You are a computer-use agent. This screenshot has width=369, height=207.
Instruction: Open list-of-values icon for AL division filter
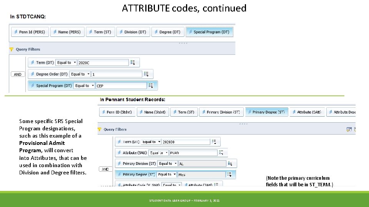(230, 164)
